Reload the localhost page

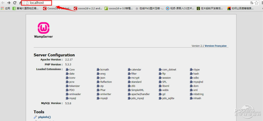pos(15,3)
